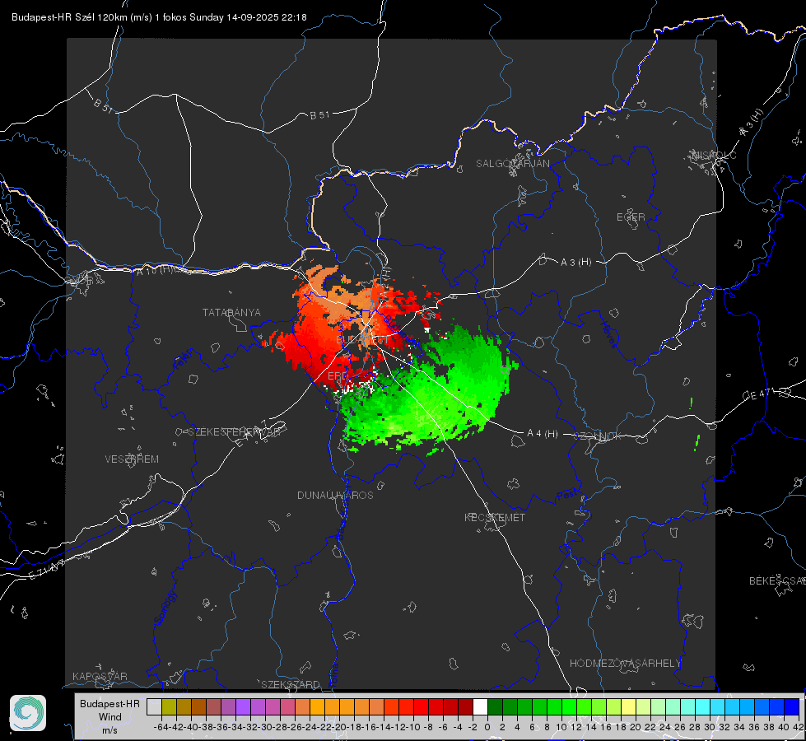Viewport: 806px width, 741px height.
Task: Choose the deep blue swatch between 40 and 42
Action: pos(792,706)
